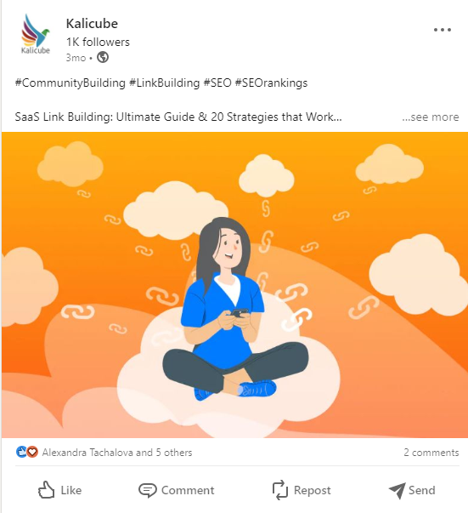Open the #CommunityBuilding hashtag
The width and height of the screenshot is (468, 513).
pyautogui.click(x=70, y=83)
